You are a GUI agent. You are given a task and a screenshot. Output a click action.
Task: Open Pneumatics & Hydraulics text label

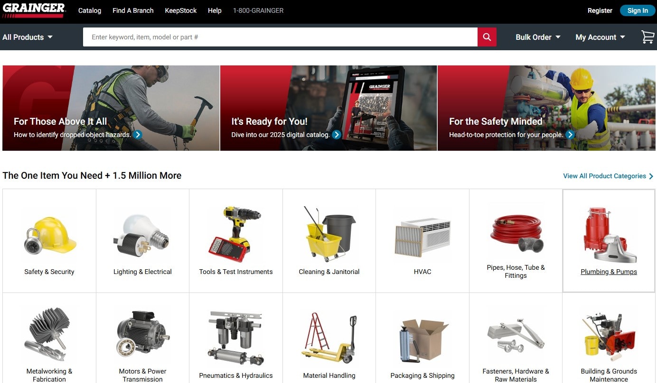[236, 375]
